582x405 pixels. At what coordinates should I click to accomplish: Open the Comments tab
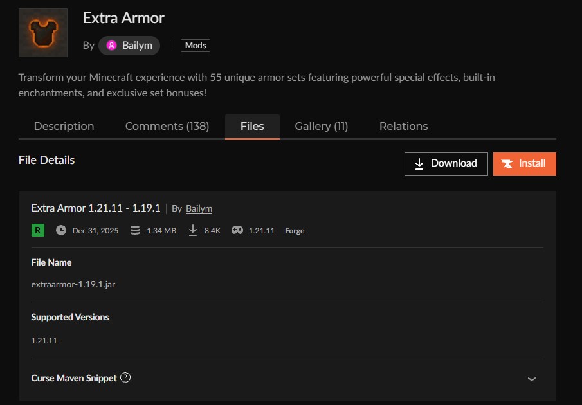click(167, 126)
